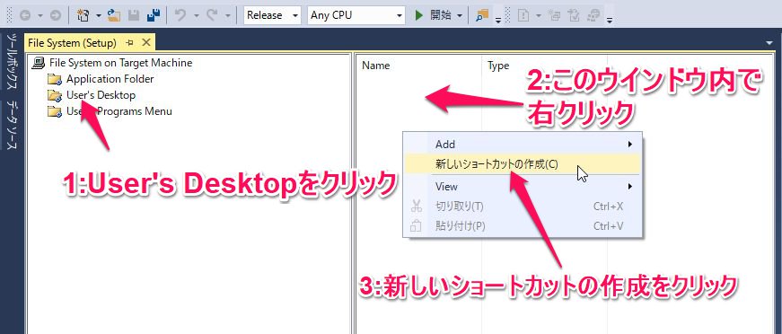Open the dropdown arrow next to 開始
The width and height of the screenshot is (782, 334).
[459, 16]
